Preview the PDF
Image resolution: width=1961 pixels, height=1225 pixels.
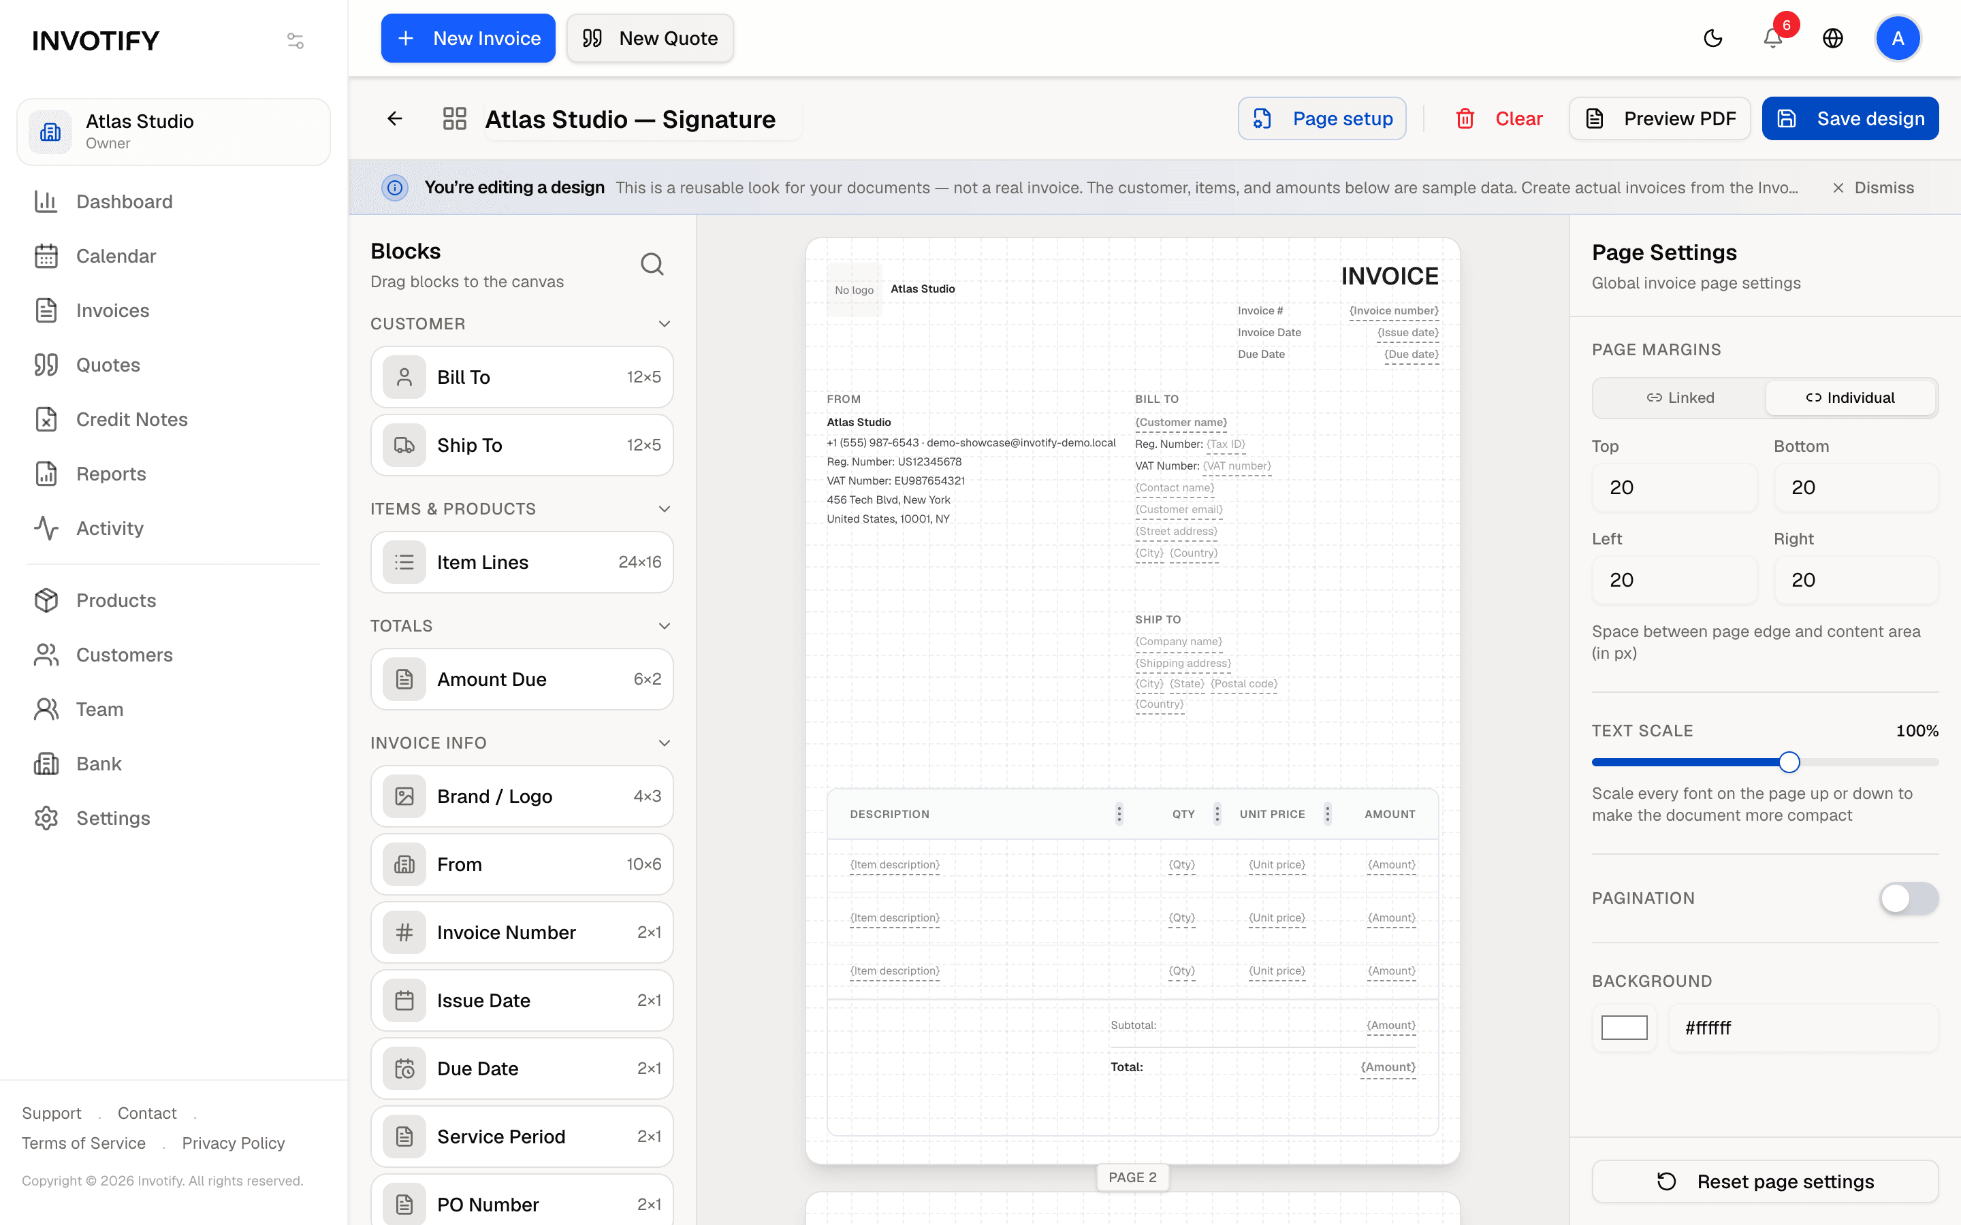(x=1659, y=118)
